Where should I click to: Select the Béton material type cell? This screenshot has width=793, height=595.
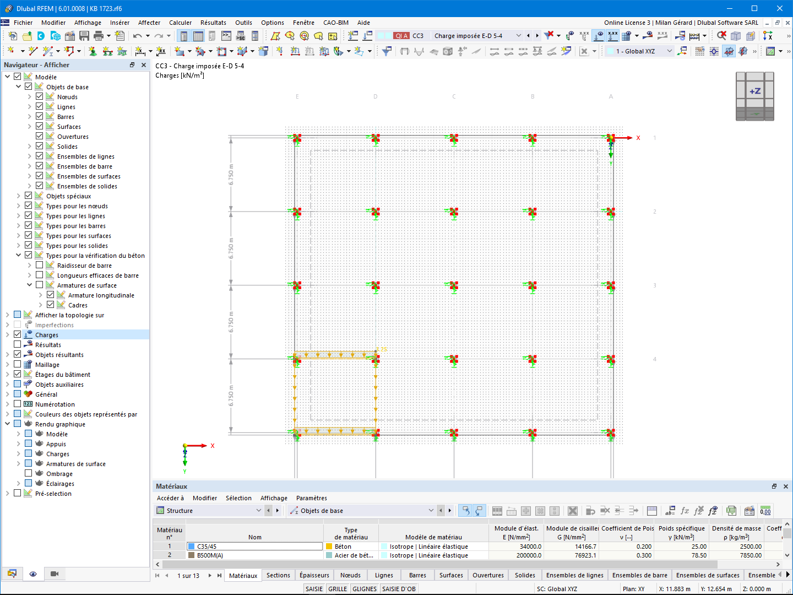(x=351, y=547)
